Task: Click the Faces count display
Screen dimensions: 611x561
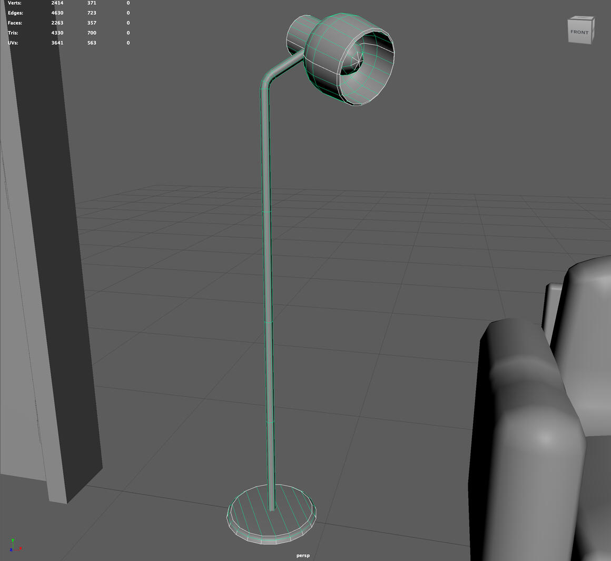Action: point(57,23)
